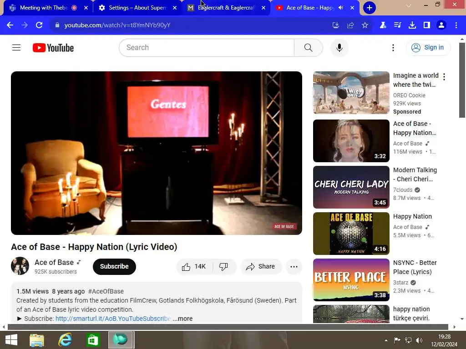Subscribe to Ace of Base channel
This screenshot has height=349, width=466.
(114, 266)
